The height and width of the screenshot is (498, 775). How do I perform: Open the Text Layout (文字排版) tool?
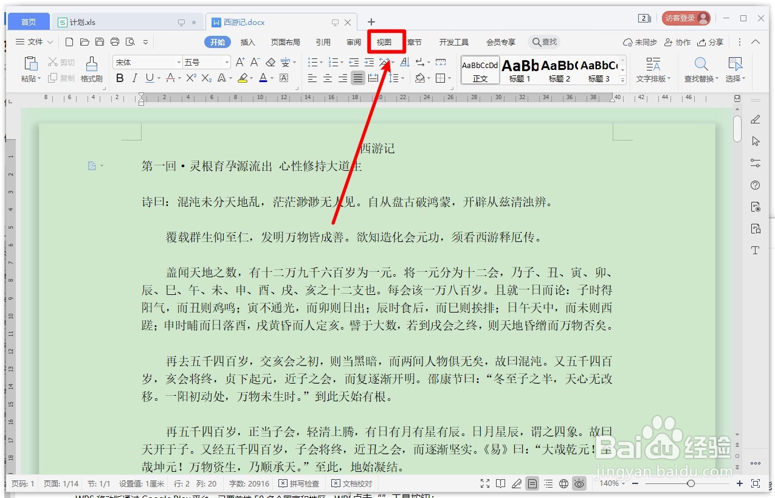click(x=653, y=70)
